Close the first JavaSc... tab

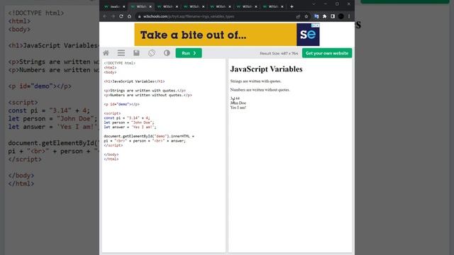[x=124, y=6]
